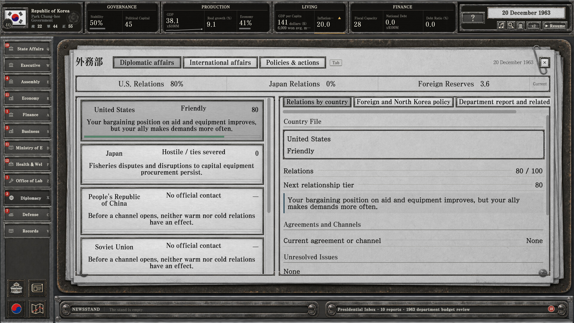Open Department report and related tab
This screenshot has width=574, height=323.
tap(503, 102)
